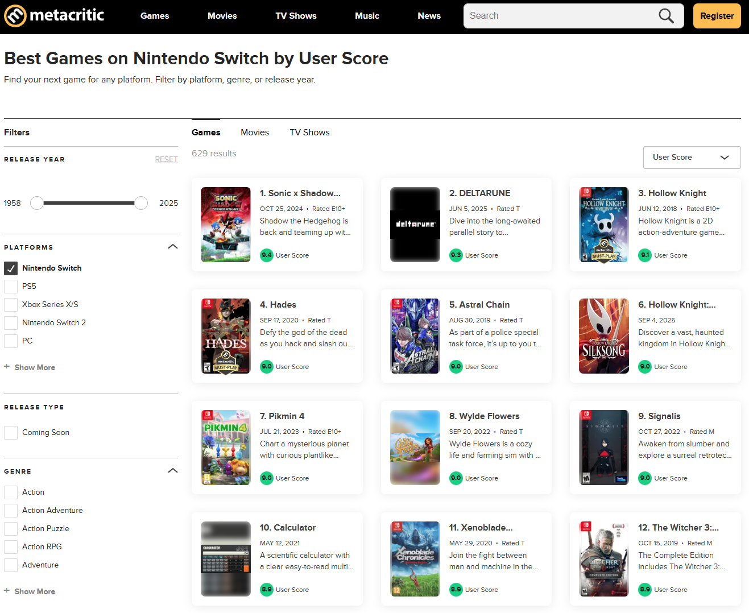Open the Movies menu in the header
Image resolution: width=749 pixels, height=613 pixels.
click(x=222, y=16)
